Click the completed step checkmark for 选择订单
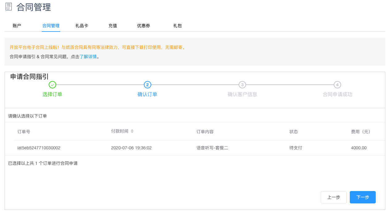This screenshot has height=213, width=389. [52, 85]
